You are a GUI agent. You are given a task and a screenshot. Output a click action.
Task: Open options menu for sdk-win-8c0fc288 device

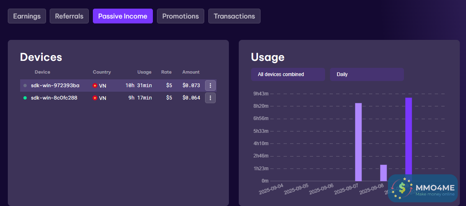pos(210,98)
